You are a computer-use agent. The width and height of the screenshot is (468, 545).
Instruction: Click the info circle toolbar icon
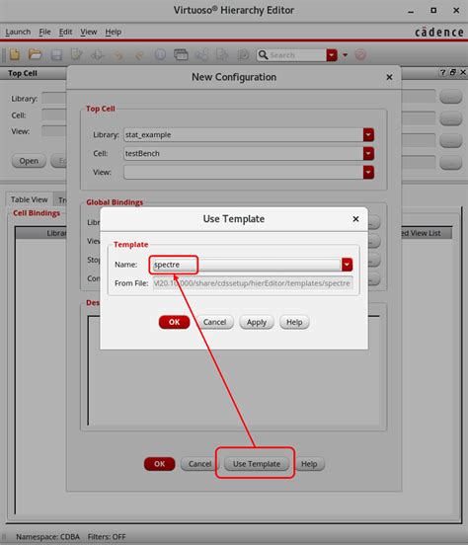coord(160,54)
